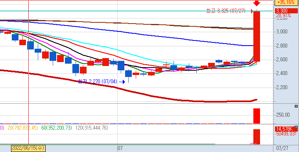The width and height of the screenshot is (299, 152).
Task: Select the large red 07/27 candlestick
Action: pyautogui.click(x=257, y=36)
